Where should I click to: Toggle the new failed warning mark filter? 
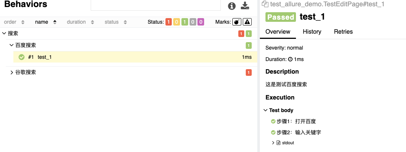click(x=247, y=22)
